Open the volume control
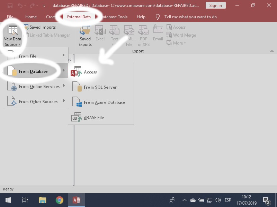 [218, 200]
